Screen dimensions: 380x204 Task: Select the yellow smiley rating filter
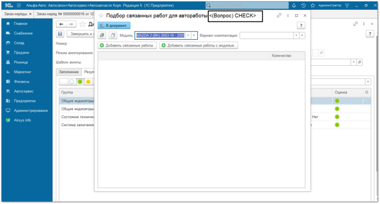coord(88,82)
